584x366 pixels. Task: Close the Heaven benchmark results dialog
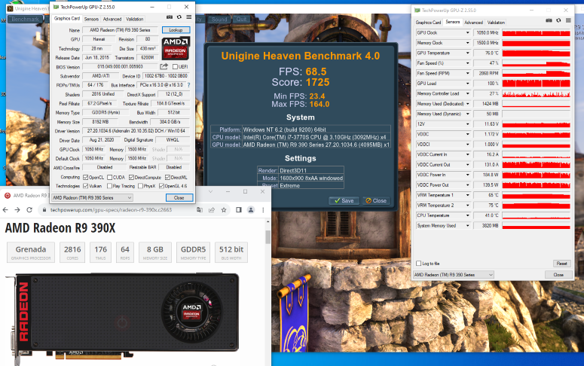pyautogui.click(x=376, y=200)
